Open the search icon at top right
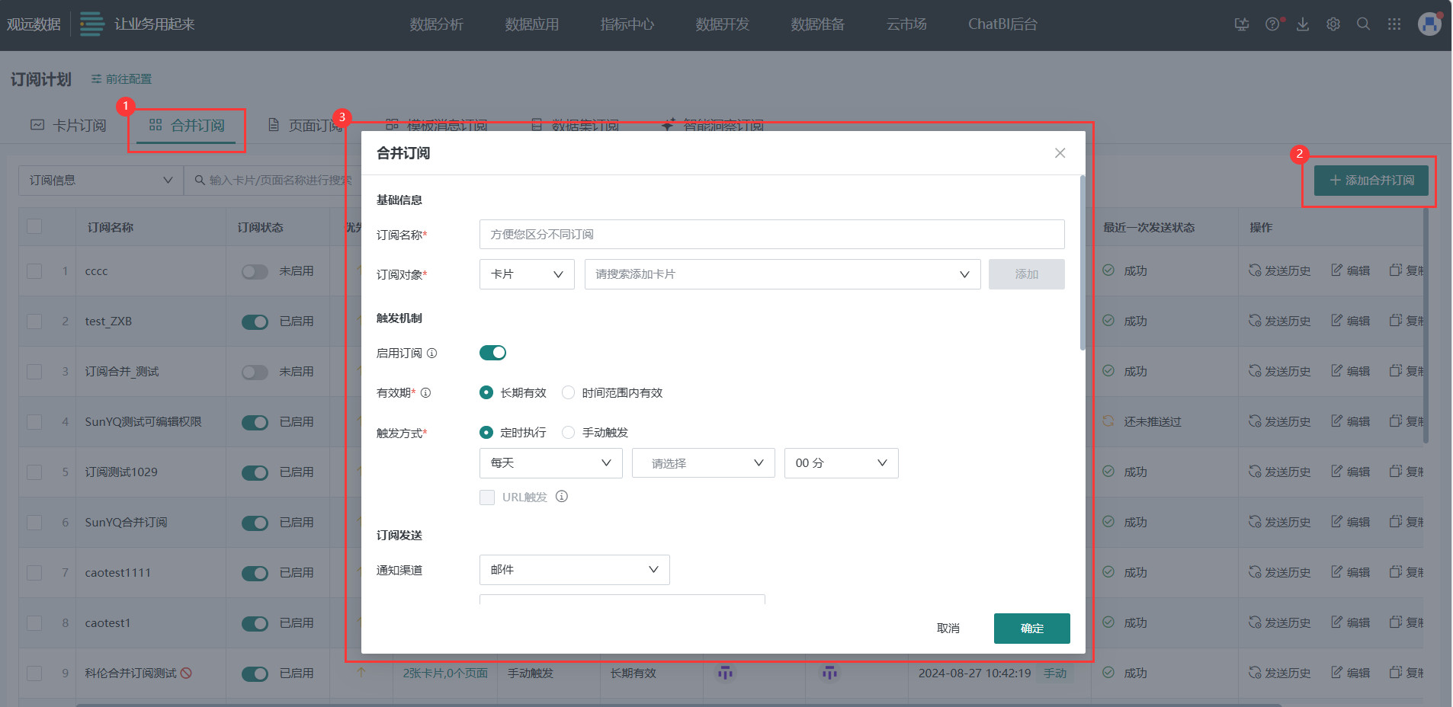This screenshot has height=707, width=1453. point(1363,24)
